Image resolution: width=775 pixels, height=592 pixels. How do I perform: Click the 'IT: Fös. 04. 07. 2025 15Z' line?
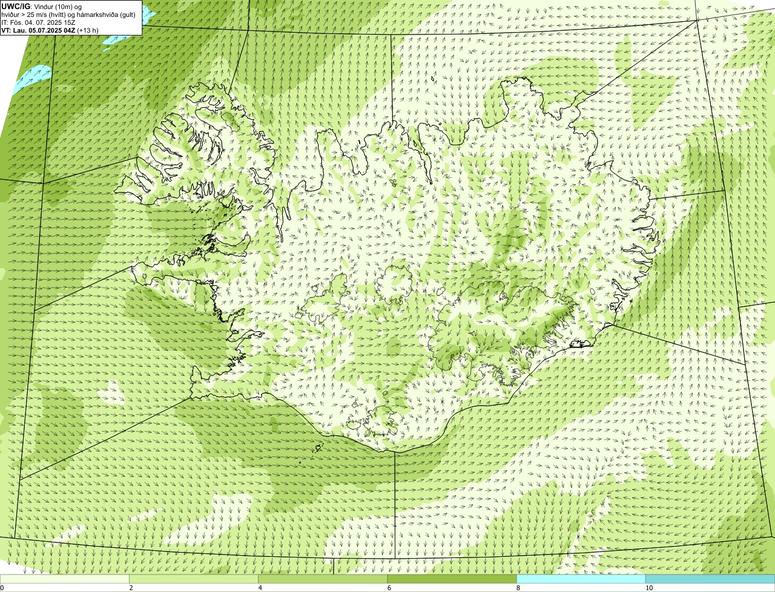tap(38, 22)
